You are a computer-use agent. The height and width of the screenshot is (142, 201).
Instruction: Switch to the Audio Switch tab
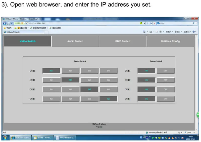[75, 41]
